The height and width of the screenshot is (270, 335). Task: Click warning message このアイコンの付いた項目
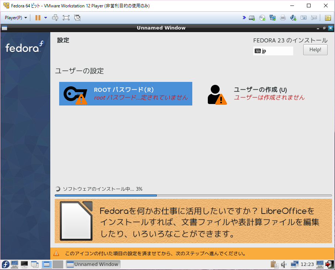point(156,253)
